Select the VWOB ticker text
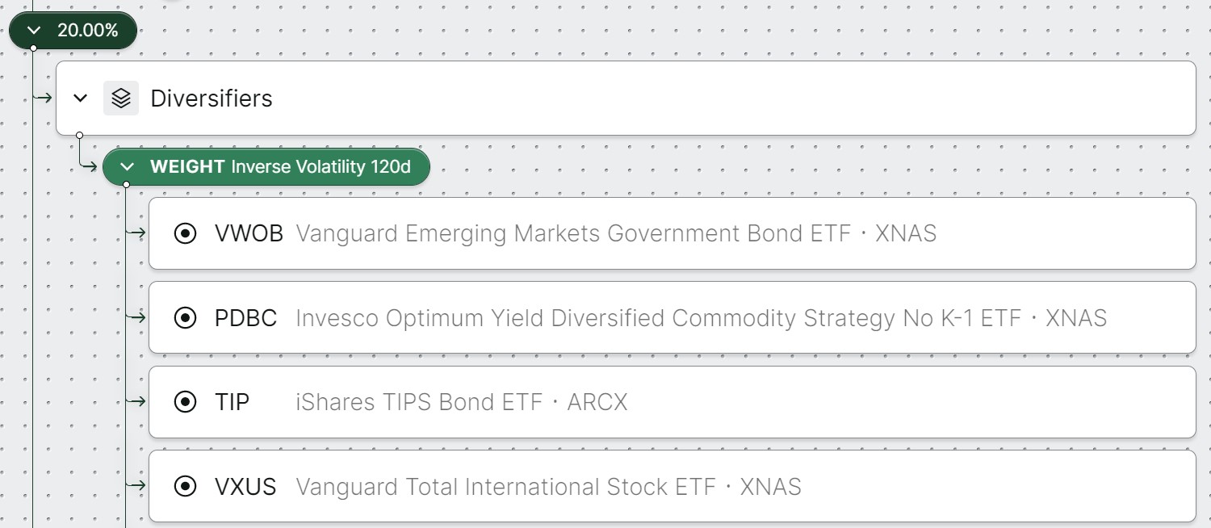 pyautogui.click(x=249, y=233)
